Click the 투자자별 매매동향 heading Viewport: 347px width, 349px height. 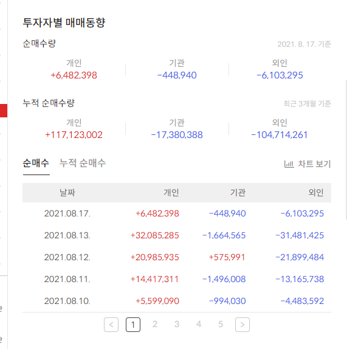point(64,22)
